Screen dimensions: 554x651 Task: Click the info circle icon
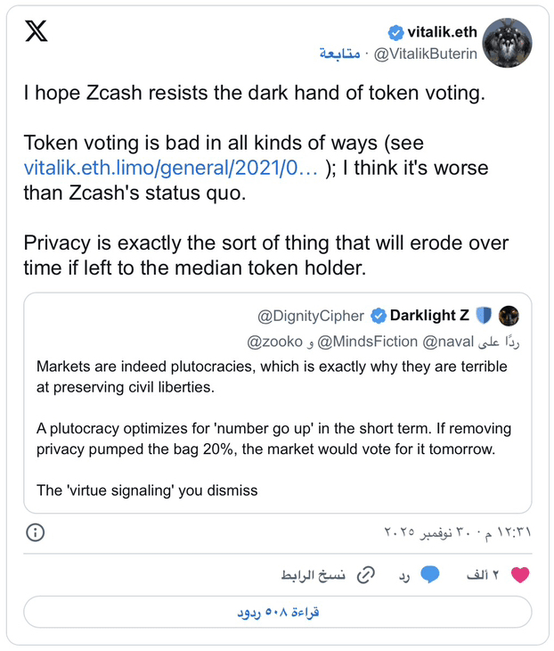pos(35,532)
